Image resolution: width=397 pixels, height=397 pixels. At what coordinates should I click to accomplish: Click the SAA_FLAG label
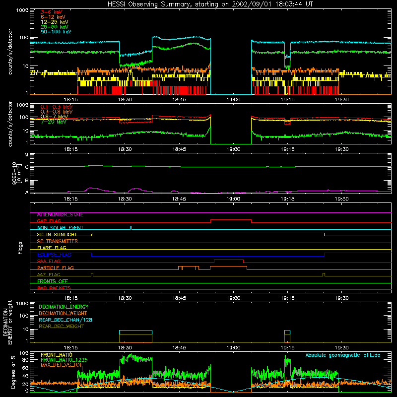[x=49, y=261]
